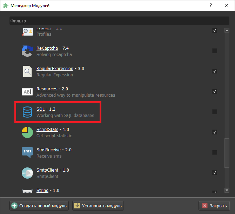Click the Создать новый модуль button

pyautogui.click(x=39, y=206)
